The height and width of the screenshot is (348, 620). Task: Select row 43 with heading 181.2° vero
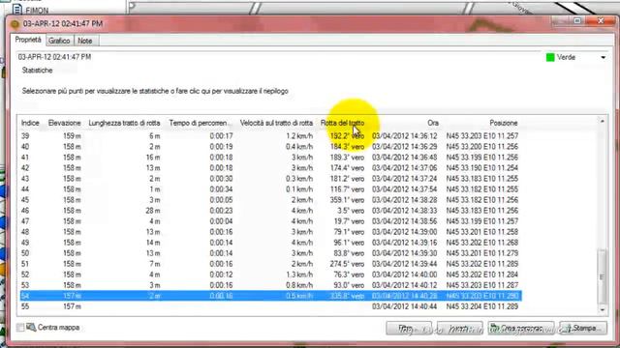(271, 179)
